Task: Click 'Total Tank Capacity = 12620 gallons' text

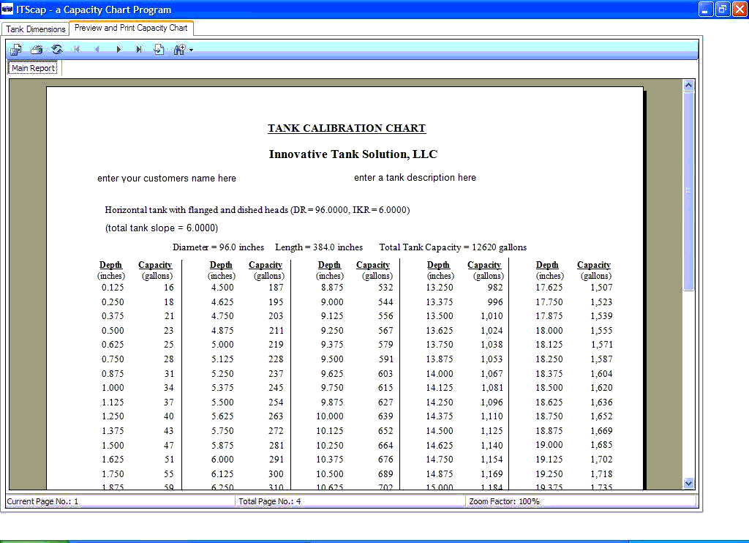Action: point(453,247)
